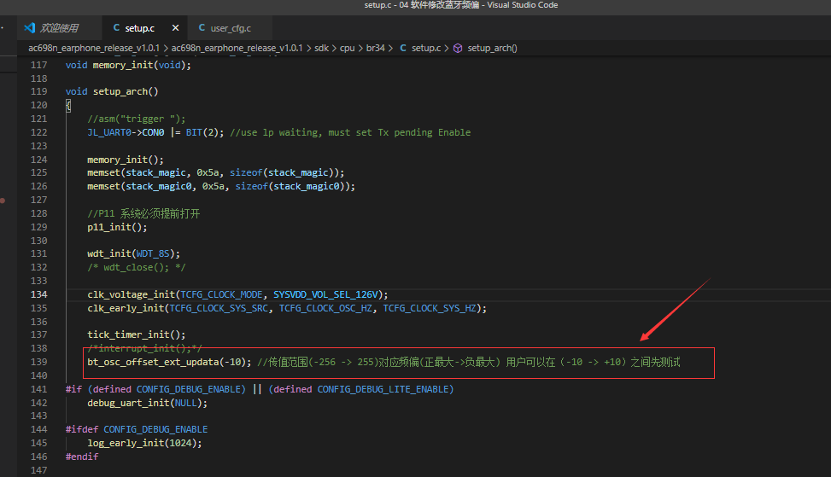The height and width of the screenshot is (477, 831).
Task: Click on memset stack_magic0 line
Action: point(221,186)
